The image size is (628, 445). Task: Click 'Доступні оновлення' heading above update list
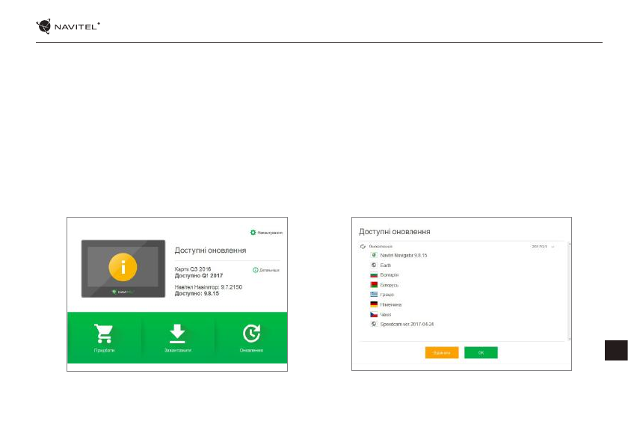[395, 232]
